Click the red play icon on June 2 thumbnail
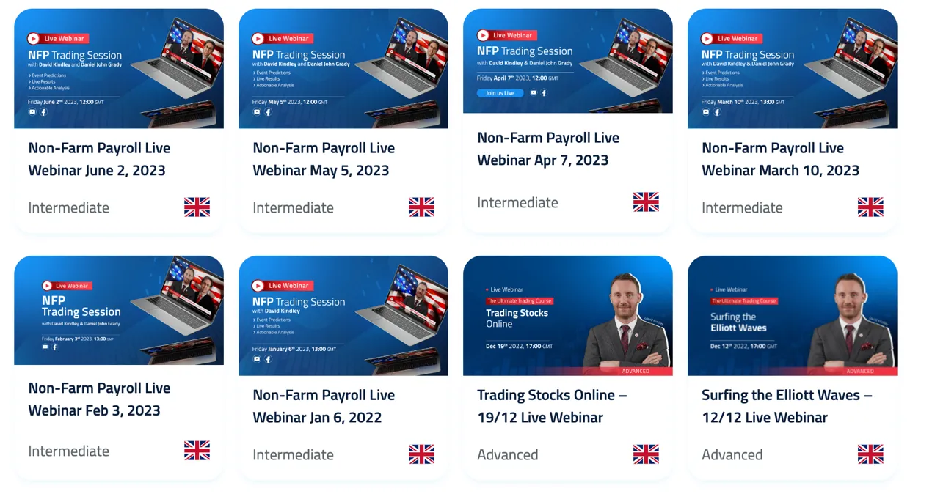This screenshot has height=502, width=932. point(33,39)
